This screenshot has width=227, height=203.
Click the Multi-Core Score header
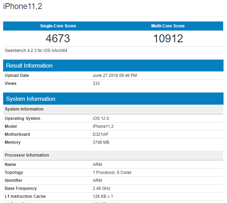pyautogui.click(x=168, y=26)
